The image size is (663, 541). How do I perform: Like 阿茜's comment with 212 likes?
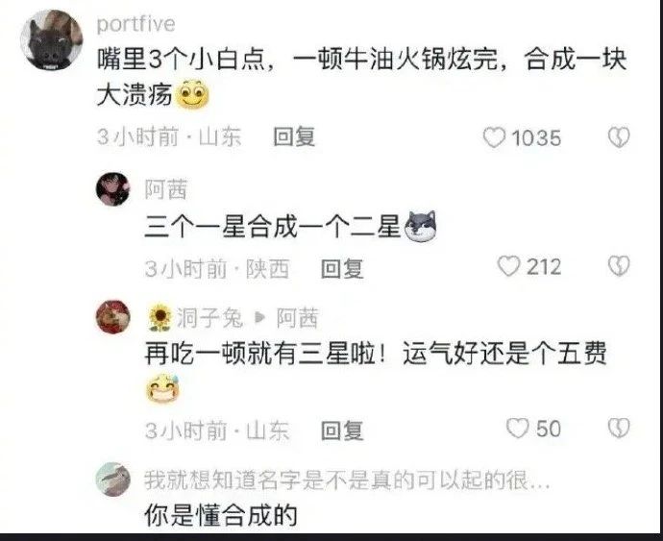[x=508, y=266]
